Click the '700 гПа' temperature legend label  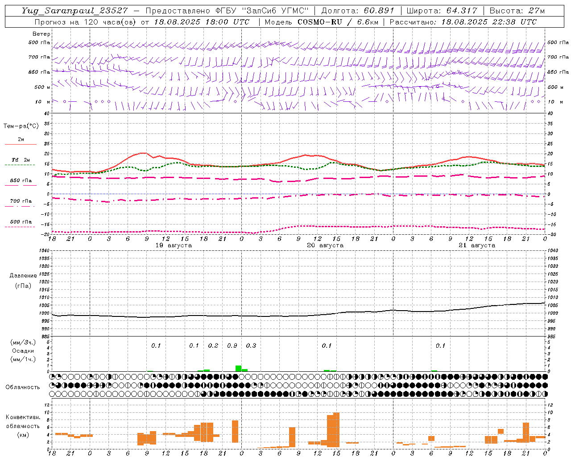click(x=21, y=201)
